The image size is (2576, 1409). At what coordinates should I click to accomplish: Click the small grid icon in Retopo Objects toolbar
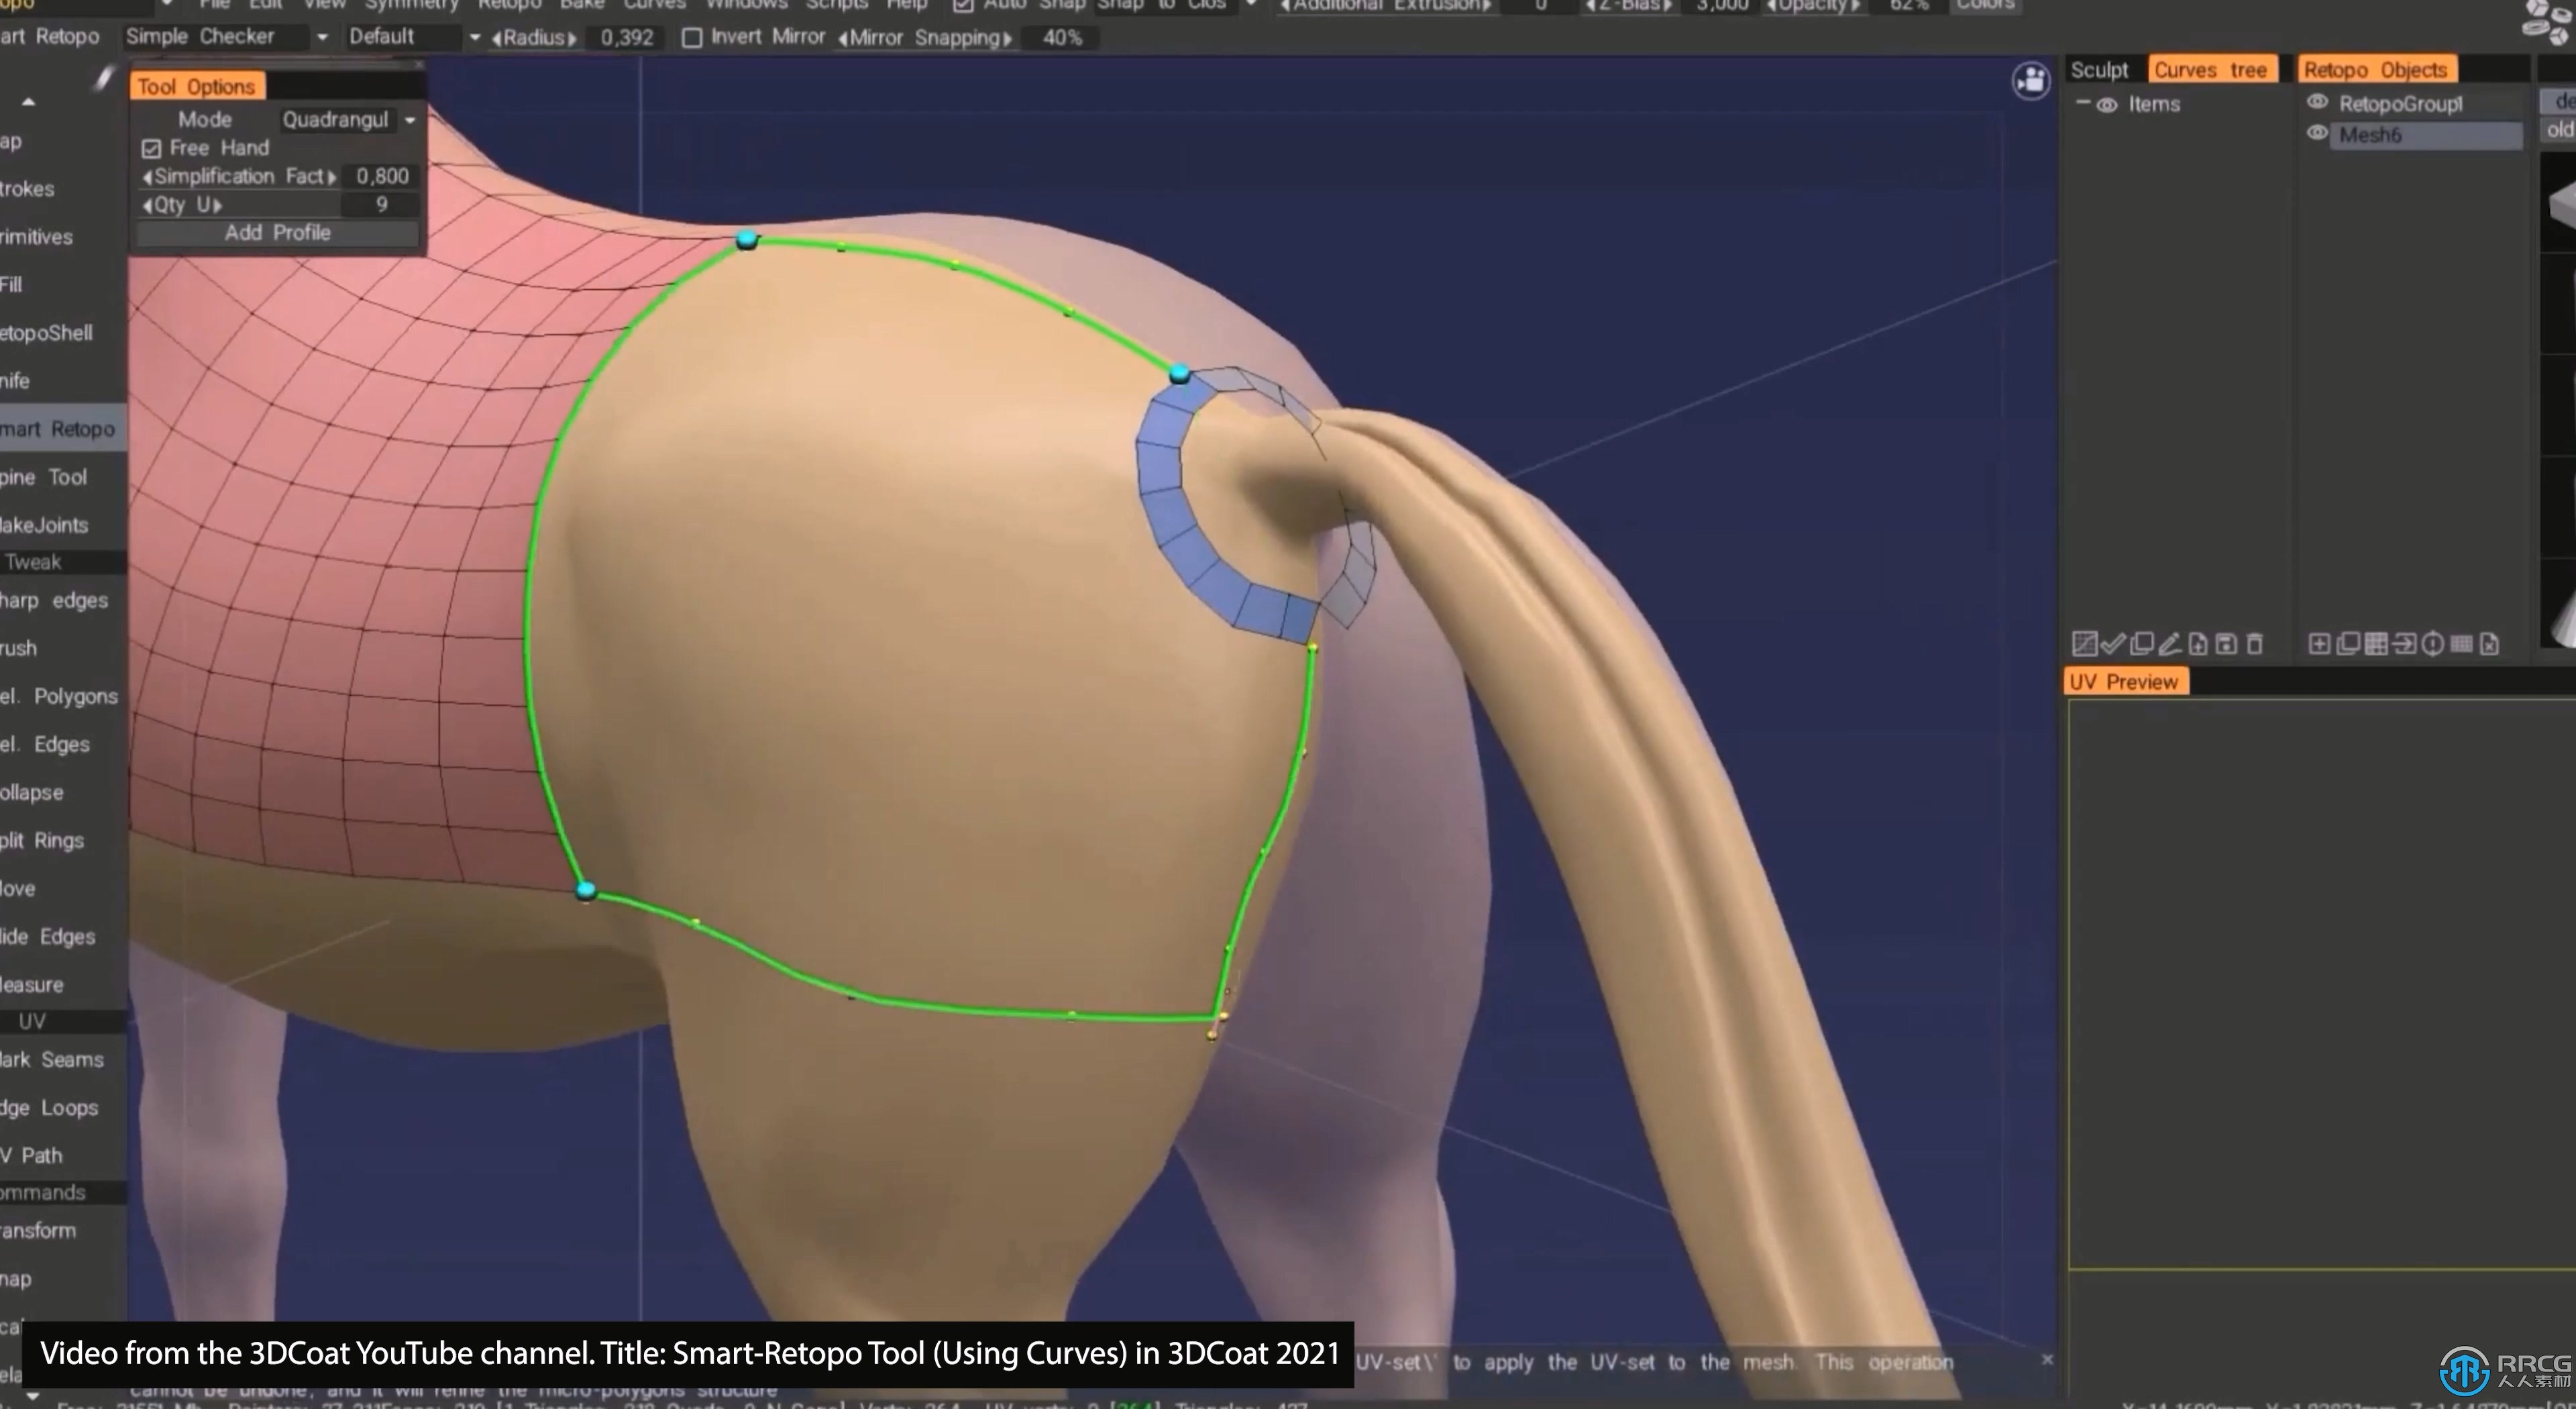2462,644
